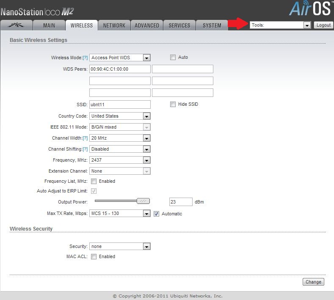Open the Ubiquiti logo tab
Image resolution: width=334 pixels, height=300 pixels.
click(x=16, y=25)
